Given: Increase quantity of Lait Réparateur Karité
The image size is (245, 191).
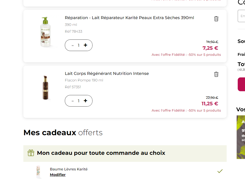Looking at the screenshot, I should 85,45.
